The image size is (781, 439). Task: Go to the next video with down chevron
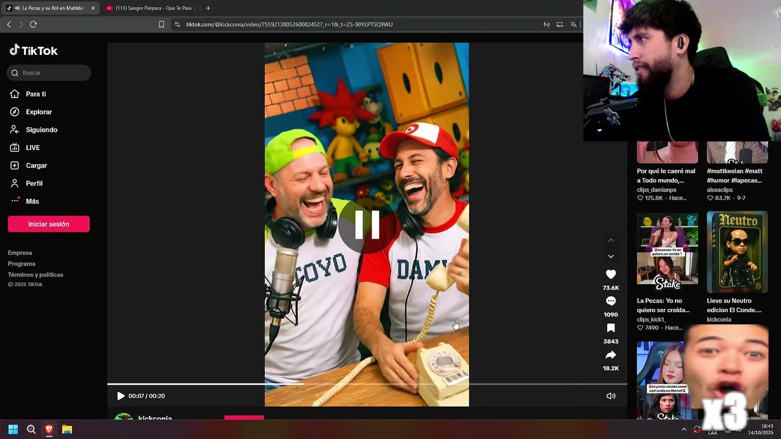tap(611, 256)
